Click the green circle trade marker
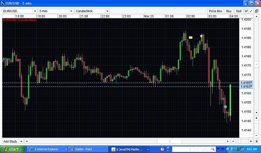Screen dimensions: 261x153 [226, 107]
